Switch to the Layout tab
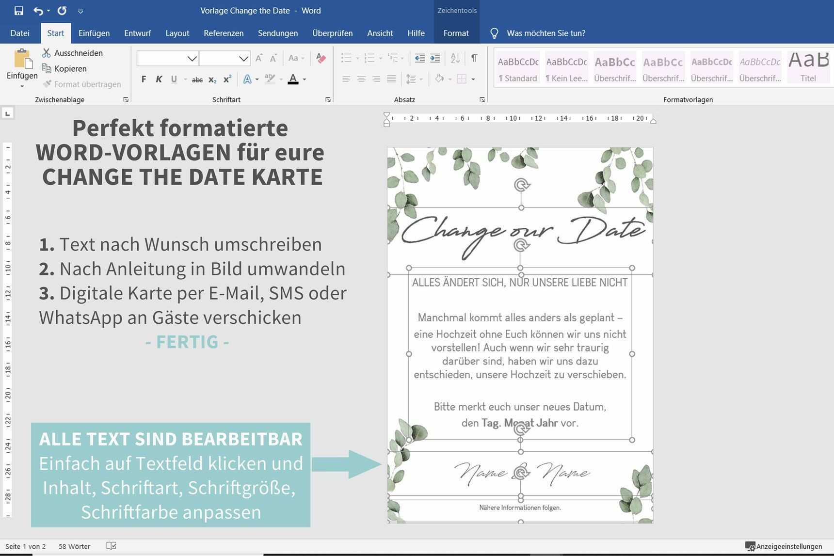The height and width of the screenshot is (556, 834). [x=177, y=33]
